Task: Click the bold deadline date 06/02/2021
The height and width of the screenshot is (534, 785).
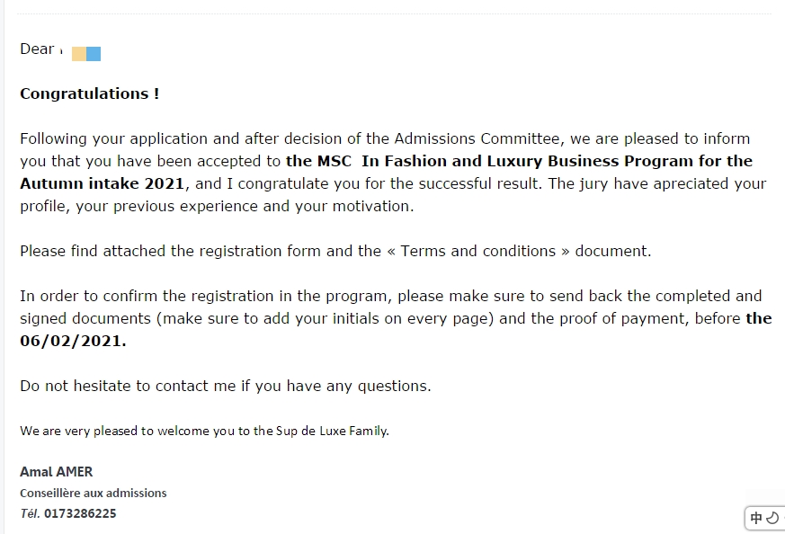Action: (x=73, y=341)
